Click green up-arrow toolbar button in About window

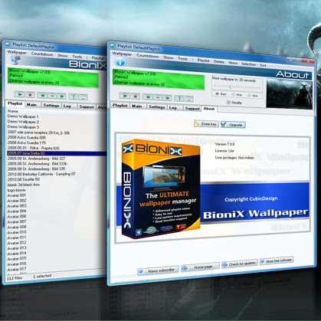click(179, 99)
